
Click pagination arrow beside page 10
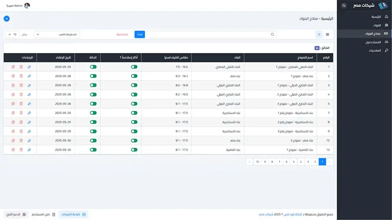coord(249,162)
